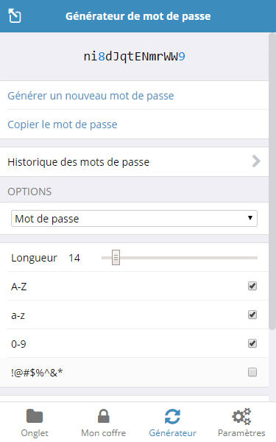Click the vertical scrollbar thumb

272,180
